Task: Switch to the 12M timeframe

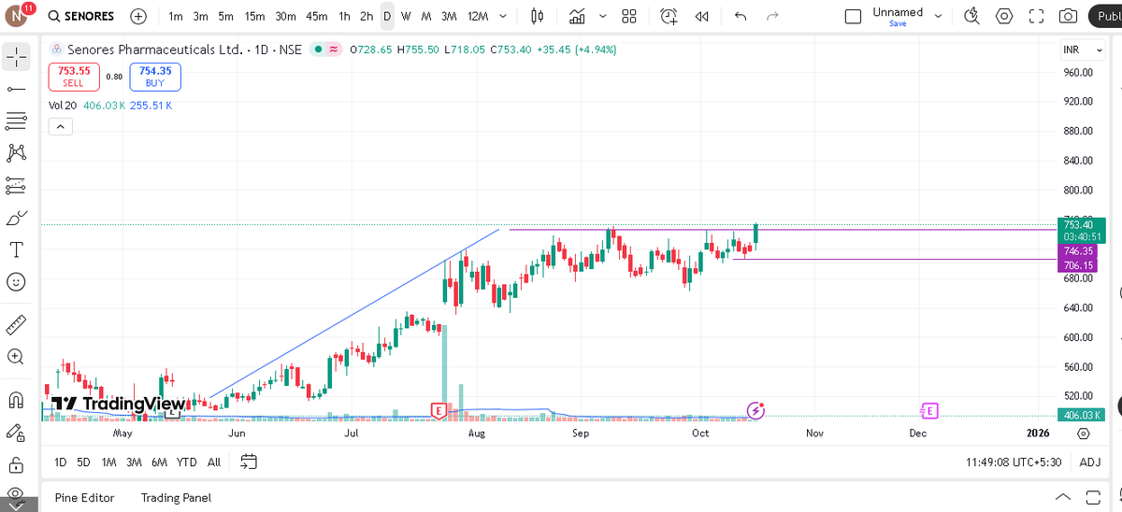Action: pyautogui.click(x=477, y=16)
